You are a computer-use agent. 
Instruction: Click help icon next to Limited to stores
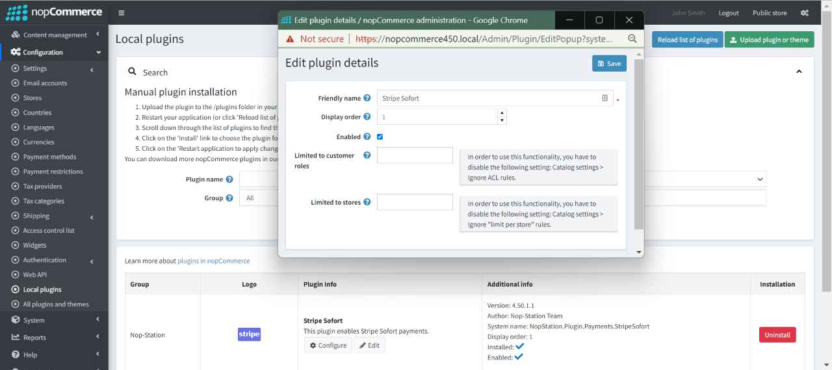(x=367, y=202)
